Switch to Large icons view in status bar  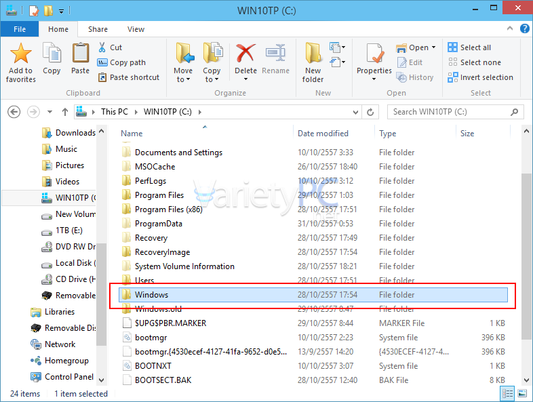(x=522, y=393)
